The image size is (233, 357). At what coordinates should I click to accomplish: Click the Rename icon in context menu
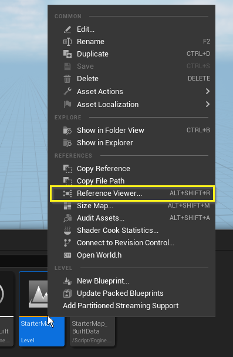[67, 42]
